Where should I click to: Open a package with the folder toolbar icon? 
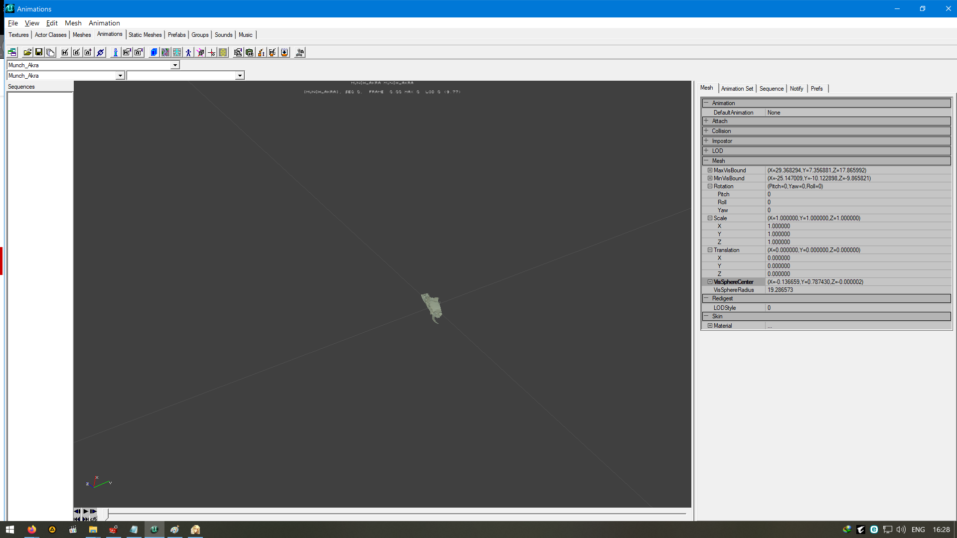(x=27, y=52)
